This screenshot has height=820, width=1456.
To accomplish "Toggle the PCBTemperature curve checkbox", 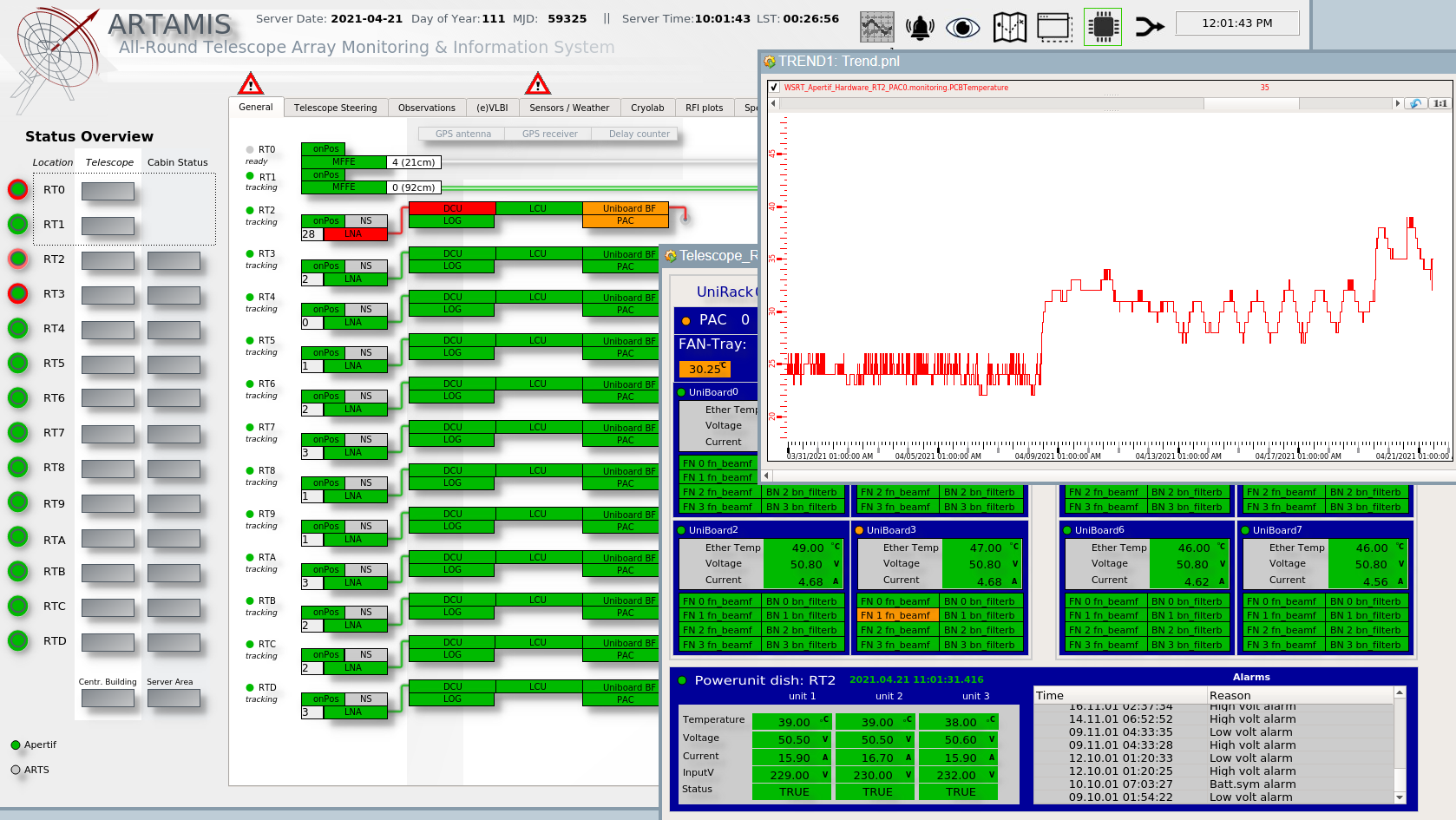I will (774, 88).
